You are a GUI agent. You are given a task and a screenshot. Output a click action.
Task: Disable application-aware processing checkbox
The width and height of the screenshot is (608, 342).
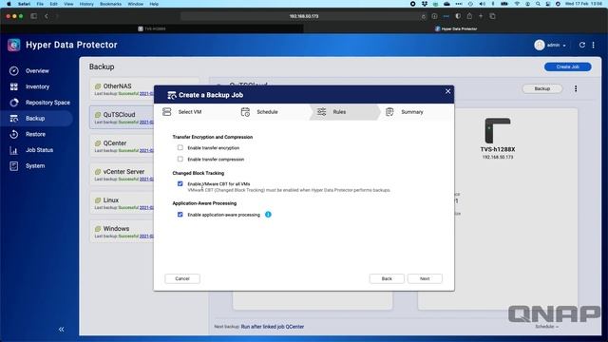point(180,215)
